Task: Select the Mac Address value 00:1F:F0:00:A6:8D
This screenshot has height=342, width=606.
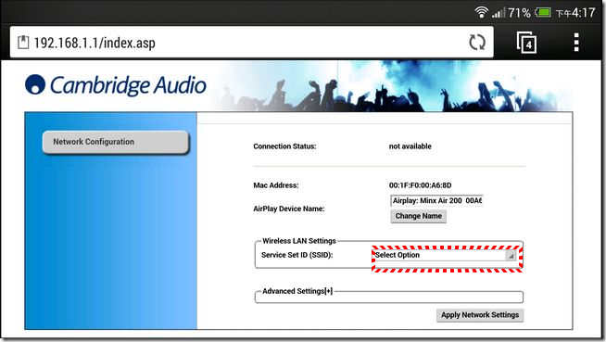Action: pyautogui.click(x=420, y=185)
